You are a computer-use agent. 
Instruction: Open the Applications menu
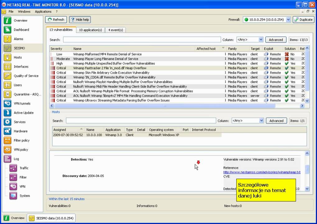pyautogui.click(x=43, y=12)
